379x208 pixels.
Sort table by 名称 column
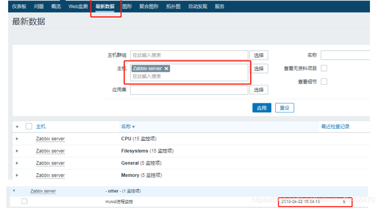click(128, 126)
